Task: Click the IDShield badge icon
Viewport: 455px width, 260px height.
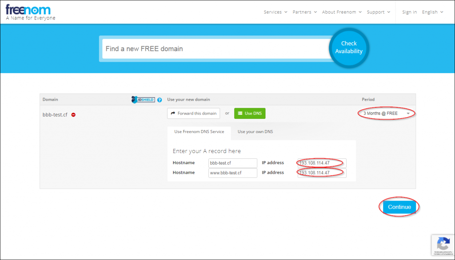Action: tap(143, 100)
